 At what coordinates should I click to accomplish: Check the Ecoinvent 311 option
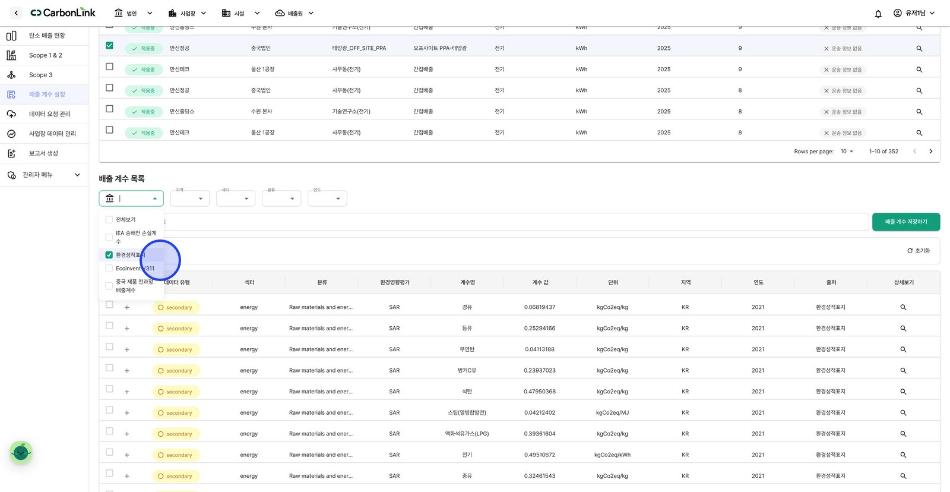pos(109,269)
